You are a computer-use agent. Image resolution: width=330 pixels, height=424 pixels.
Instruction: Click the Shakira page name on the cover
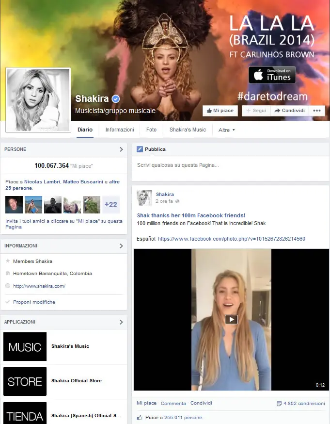click(x=92, y=98)
